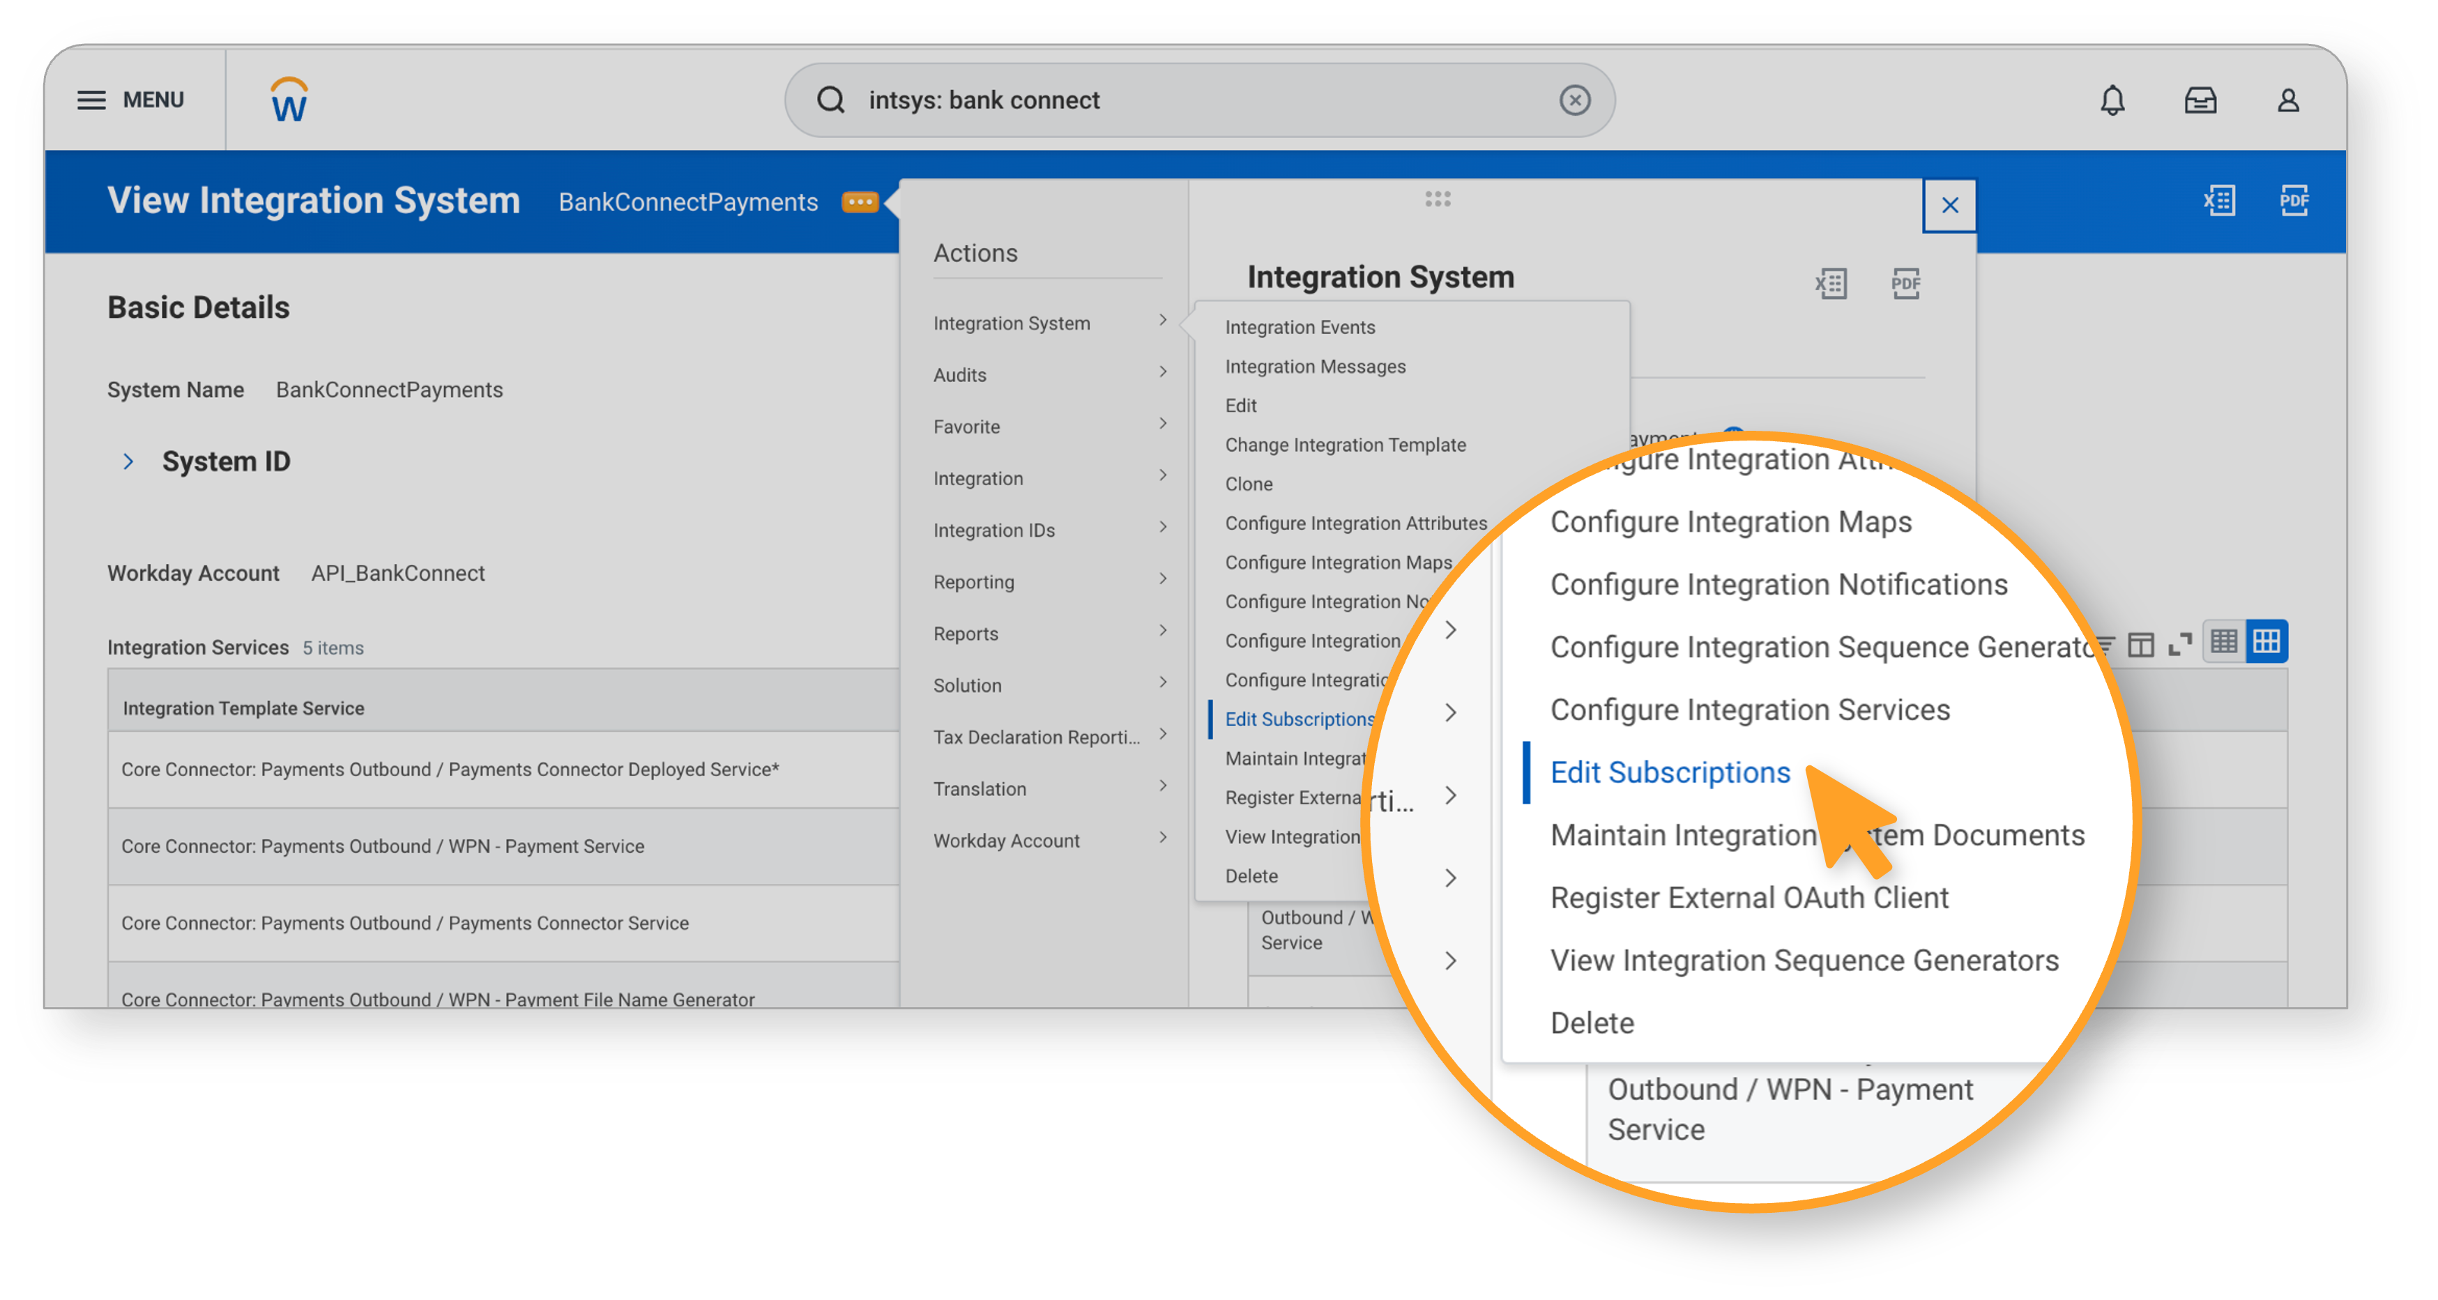Switch grid to dense table view icon
Image resolution: width=2438 pixels, height=1300 pixels.
coord(2223,643)
